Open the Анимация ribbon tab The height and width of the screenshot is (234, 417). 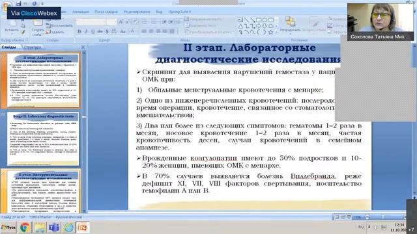[80, 12]
